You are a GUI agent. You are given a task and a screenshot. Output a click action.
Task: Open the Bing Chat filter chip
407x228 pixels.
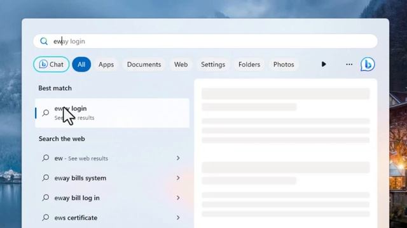(x=52, y=65)
